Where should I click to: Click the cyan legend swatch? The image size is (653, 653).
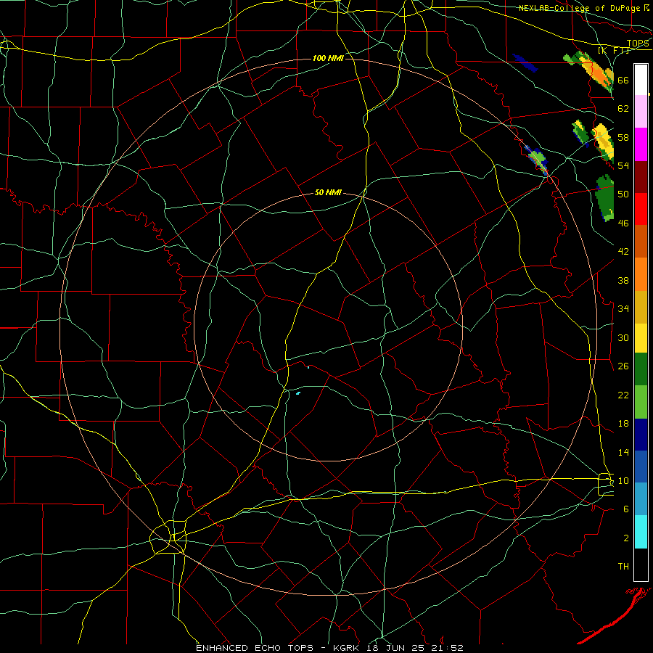[641, 532]
